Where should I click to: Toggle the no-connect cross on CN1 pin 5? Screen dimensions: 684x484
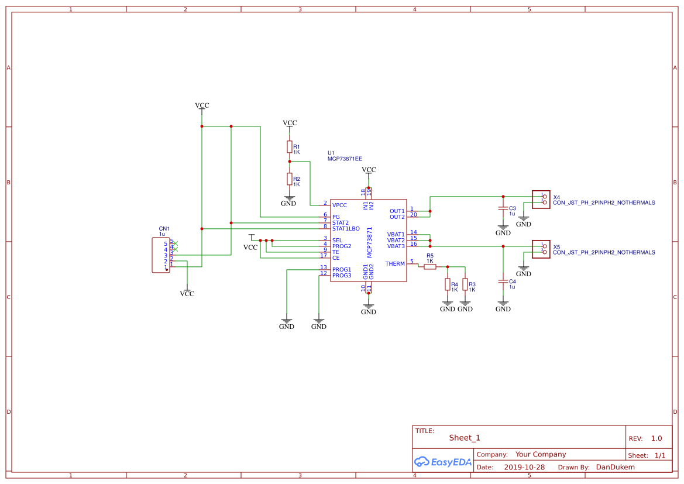pos(177,242)
